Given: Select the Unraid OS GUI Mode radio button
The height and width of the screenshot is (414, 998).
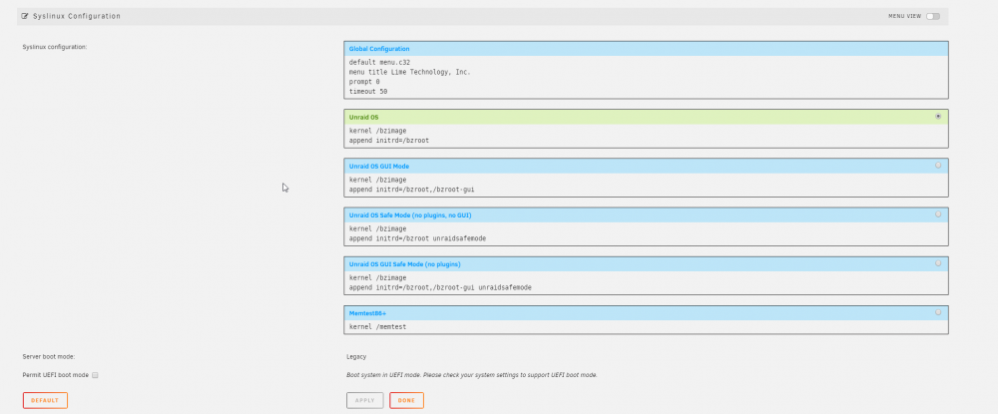Looking at the screenshot, I should click(938, 166).
